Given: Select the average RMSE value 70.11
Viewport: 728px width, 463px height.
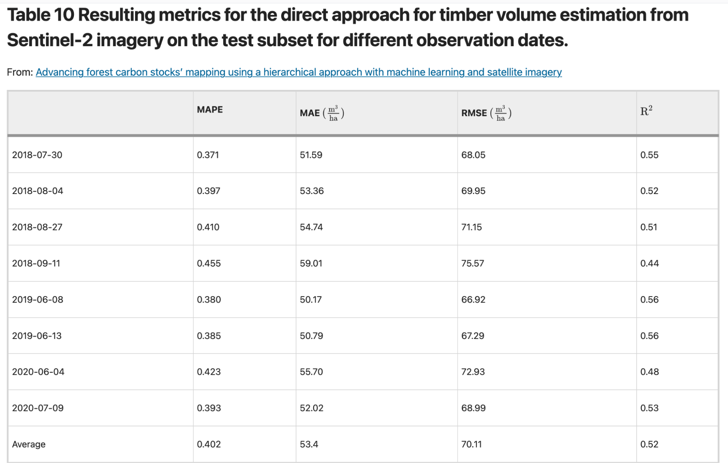Looking at the screenshot, I should tap(471, 444).
